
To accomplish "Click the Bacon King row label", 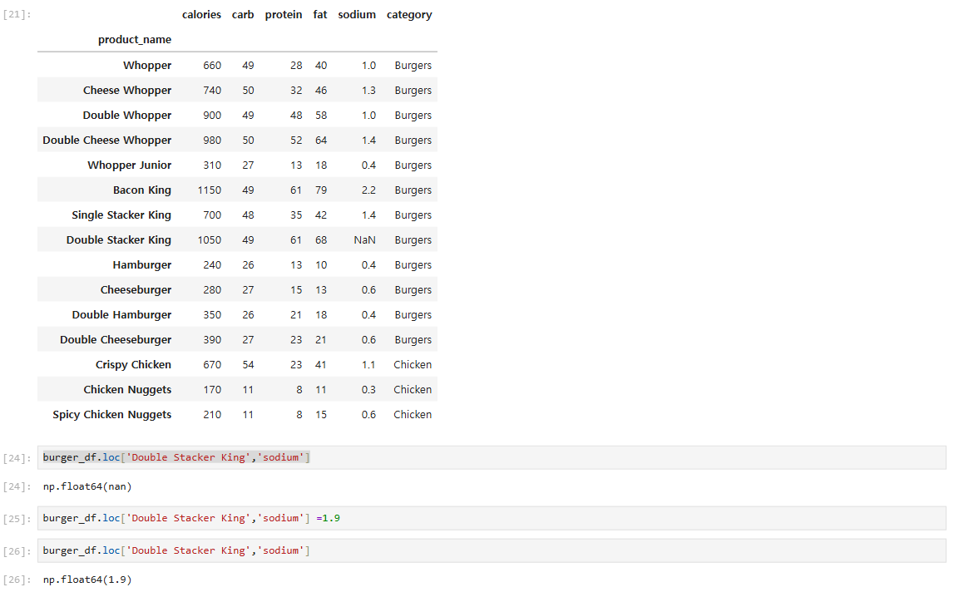I will tap(141, 190).
